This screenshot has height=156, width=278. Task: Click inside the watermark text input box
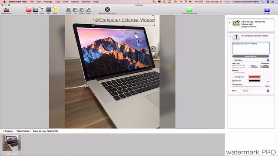click(251, 48)
